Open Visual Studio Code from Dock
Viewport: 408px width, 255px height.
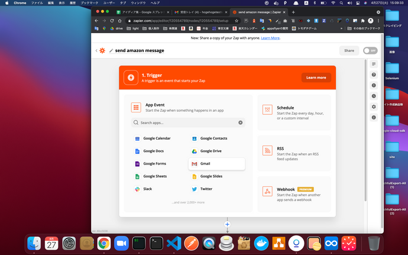click(174, 243)
